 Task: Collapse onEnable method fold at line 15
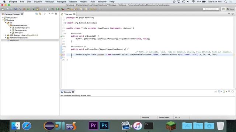tap(66, 33)
